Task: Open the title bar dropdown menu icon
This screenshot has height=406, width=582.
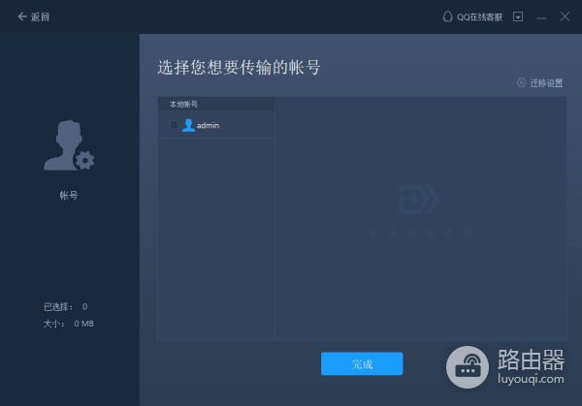Action: [x=518, y=16]
